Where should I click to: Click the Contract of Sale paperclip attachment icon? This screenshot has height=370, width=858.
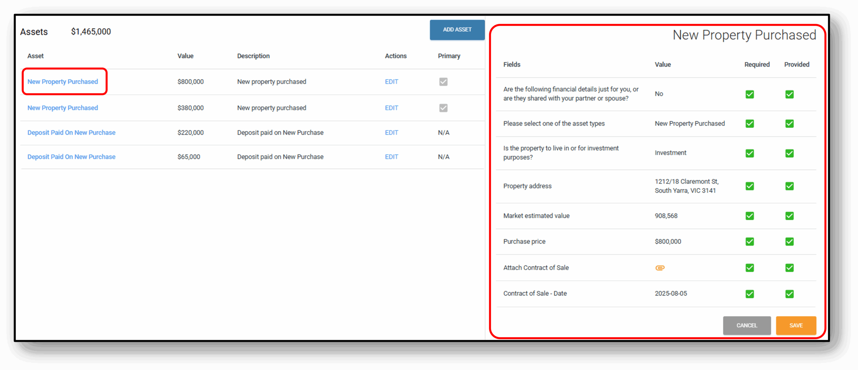[x=660, y=268]
